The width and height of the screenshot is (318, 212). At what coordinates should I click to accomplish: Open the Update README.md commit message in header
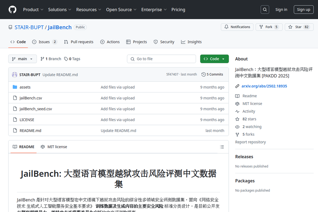pos(60,75)
